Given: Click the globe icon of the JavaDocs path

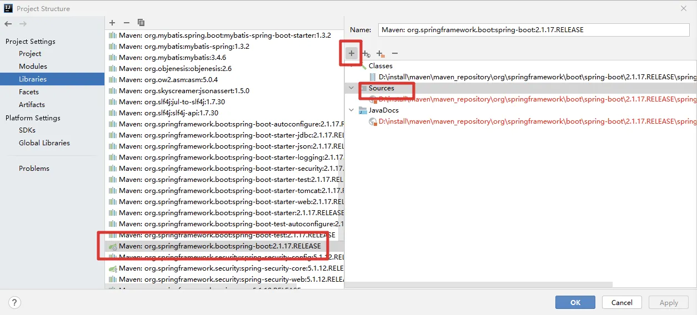Looking at the screenshot, I should tap(373, 121).
